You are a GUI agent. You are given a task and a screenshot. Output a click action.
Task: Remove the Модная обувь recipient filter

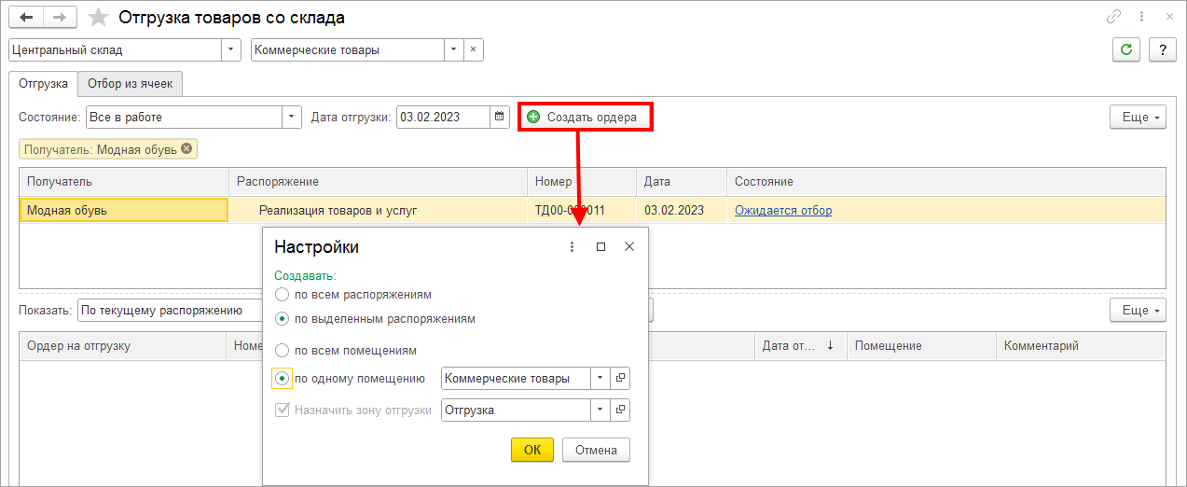186,149
